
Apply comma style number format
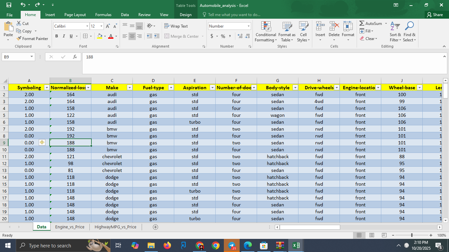[x=230, y=36]
